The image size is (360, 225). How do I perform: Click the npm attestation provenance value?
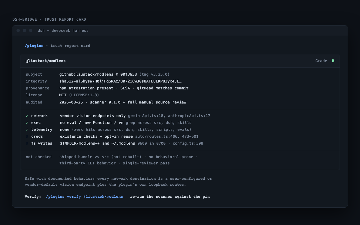pyautogui.click(x=124, y=88)
